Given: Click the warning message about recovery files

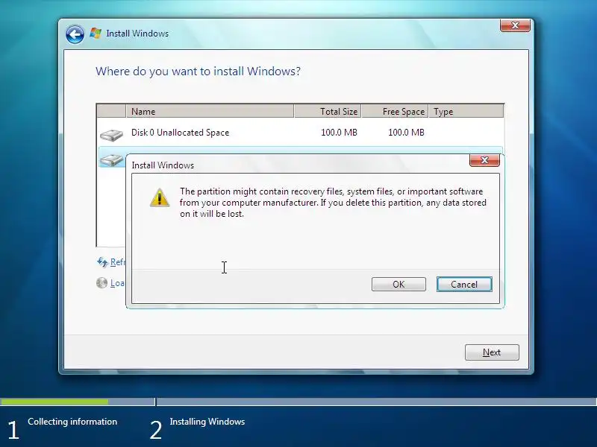Looking at the screenshot, I should [x=333, y=203].
